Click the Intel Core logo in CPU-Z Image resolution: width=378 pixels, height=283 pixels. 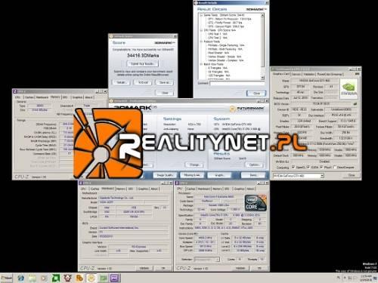tap(256, 203)
